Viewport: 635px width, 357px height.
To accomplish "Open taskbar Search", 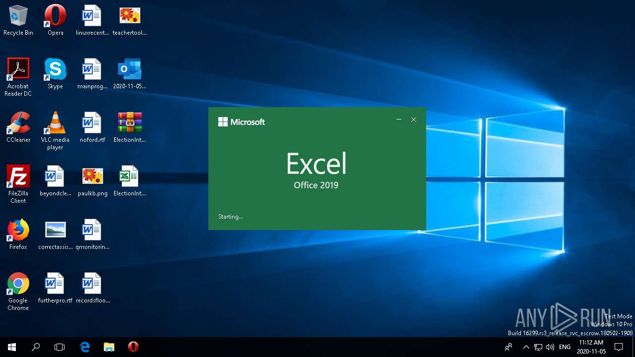I will point(36,347).
